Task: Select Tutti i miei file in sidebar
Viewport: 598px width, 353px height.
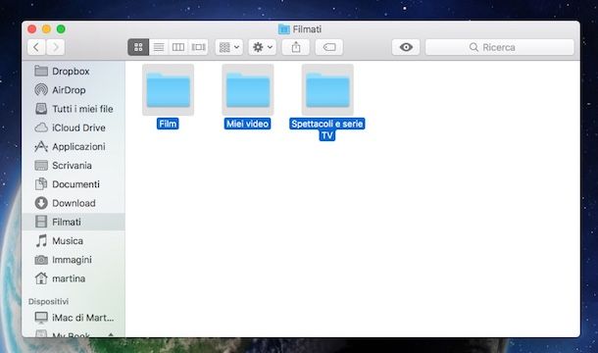Action: click(74, 109)
